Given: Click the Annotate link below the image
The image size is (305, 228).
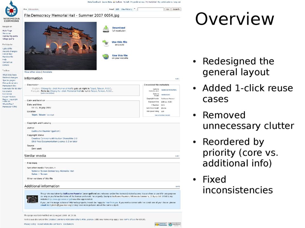Looking at the screenshot, I should tap(47, 72).
